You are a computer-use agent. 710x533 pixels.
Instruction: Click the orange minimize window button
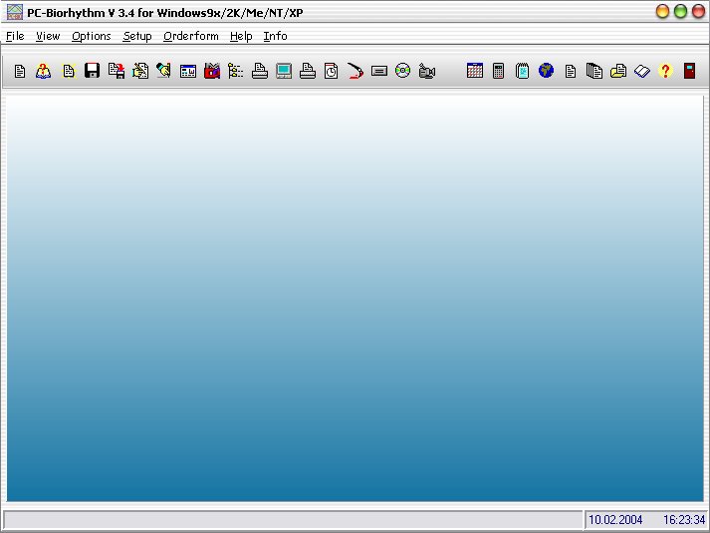coord(662,11)
